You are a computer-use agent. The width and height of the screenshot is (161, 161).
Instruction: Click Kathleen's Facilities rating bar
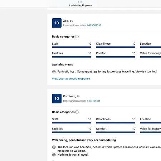[72, 132]
